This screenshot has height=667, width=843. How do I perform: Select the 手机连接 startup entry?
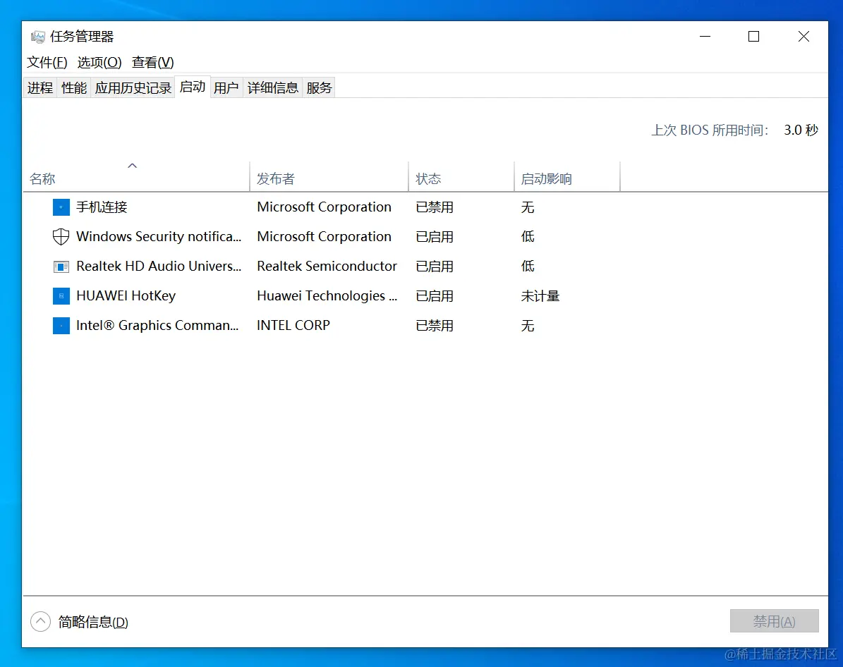click(x=102, y=207)
